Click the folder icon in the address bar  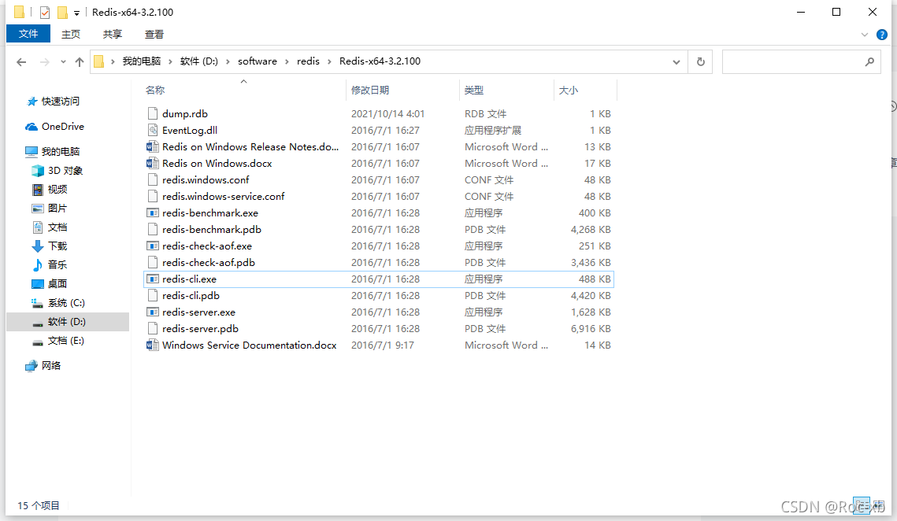pos(99,61)
